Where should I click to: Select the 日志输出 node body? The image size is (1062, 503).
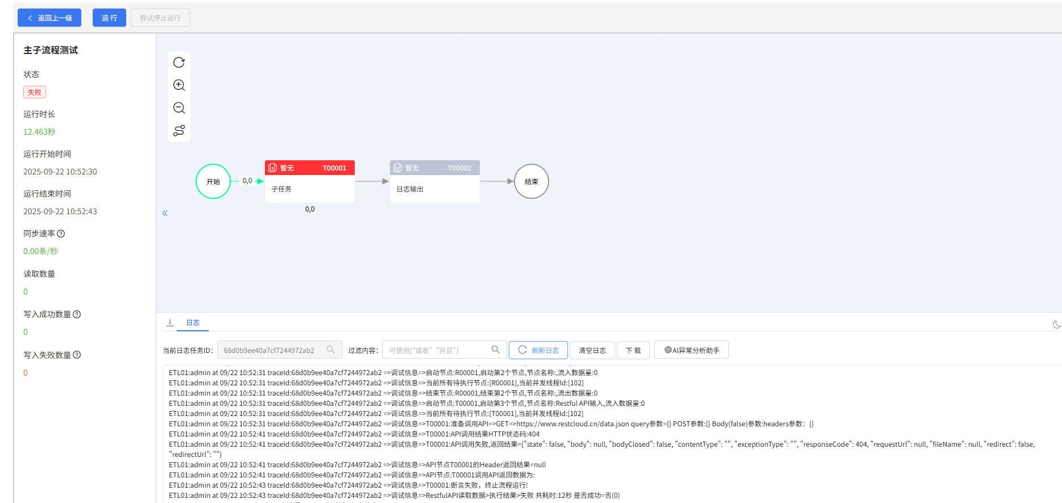(435, 189)
